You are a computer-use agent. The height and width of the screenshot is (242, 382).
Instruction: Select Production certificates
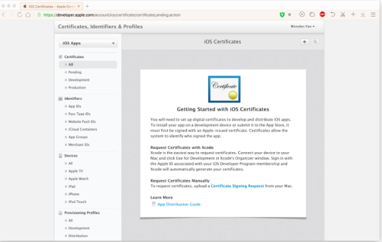[x=77, y=87]
